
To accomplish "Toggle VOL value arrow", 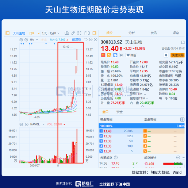I will (x=64, y=124).
